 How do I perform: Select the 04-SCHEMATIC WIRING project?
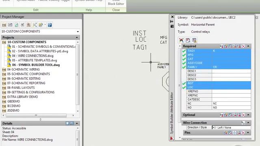pos(24,69)
